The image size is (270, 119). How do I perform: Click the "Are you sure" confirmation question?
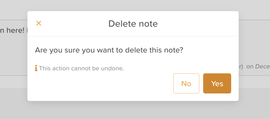tap(109, 51)
